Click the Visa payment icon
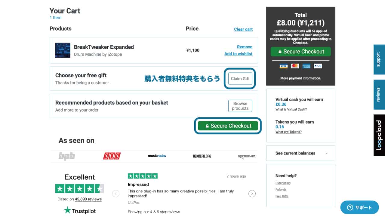 pyautogui.click(x=283, y=66)
